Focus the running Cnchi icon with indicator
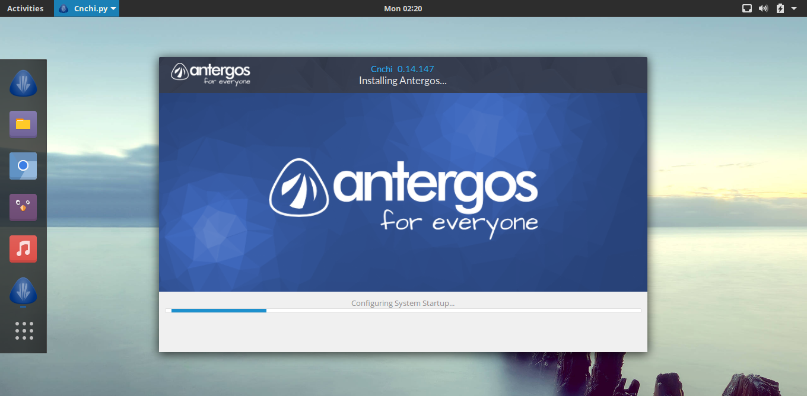 point(23,292)
